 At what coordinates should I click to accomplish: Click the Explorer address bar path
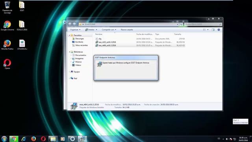(x=129, y=24)
